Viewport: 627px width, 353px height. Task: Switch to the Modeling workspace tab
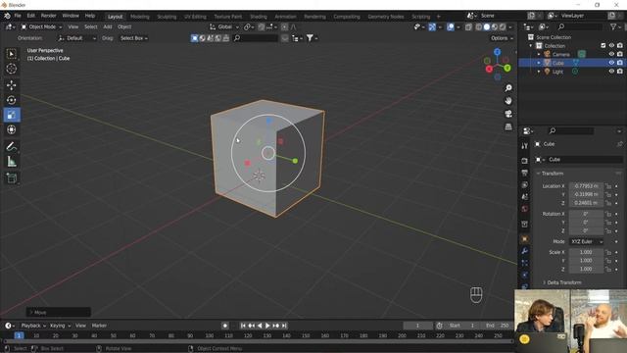(x=139, y=17)
